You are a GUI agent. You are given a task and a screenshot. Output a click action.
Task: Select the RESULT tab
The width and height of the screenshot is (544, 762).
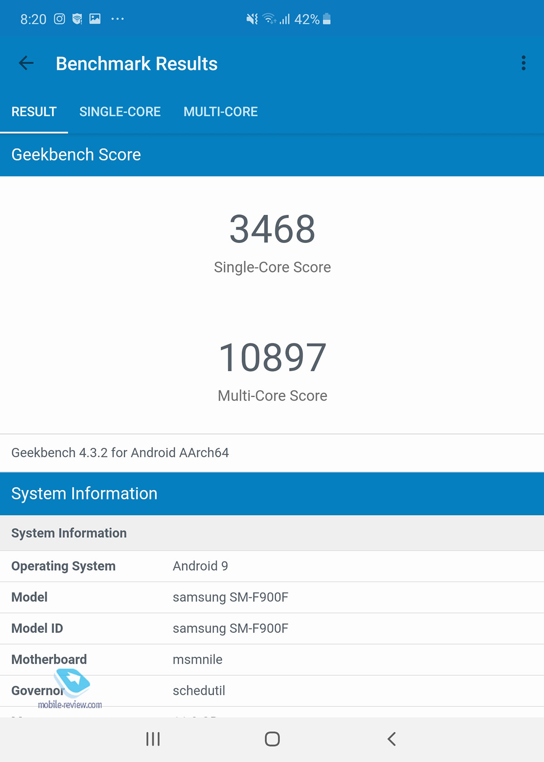point(34,112)
